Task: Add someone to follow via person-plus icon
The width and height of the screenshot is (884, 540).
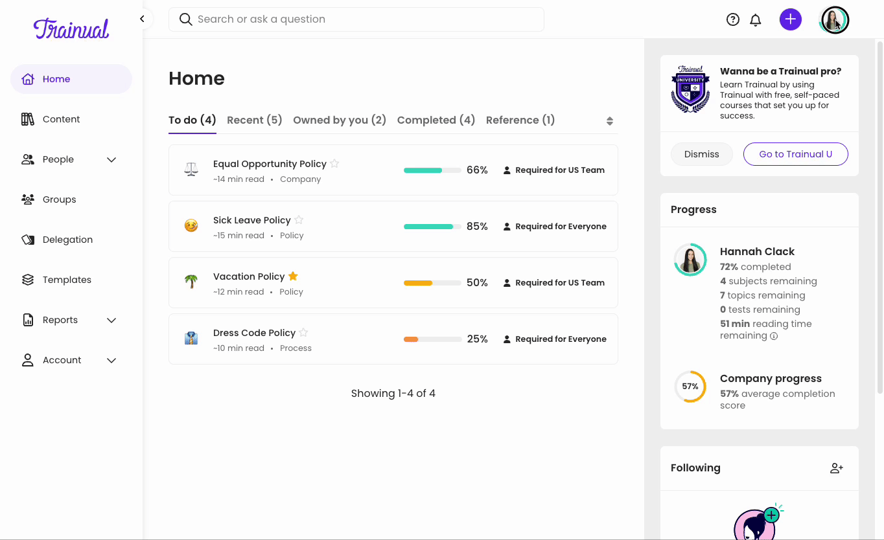Action: click(x=836, y=467)
